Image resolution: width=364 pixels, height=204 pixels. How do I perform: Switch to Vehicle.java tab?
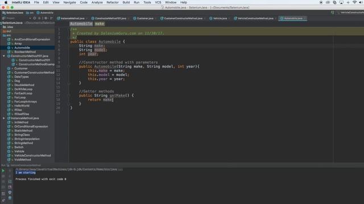(220, 18)
